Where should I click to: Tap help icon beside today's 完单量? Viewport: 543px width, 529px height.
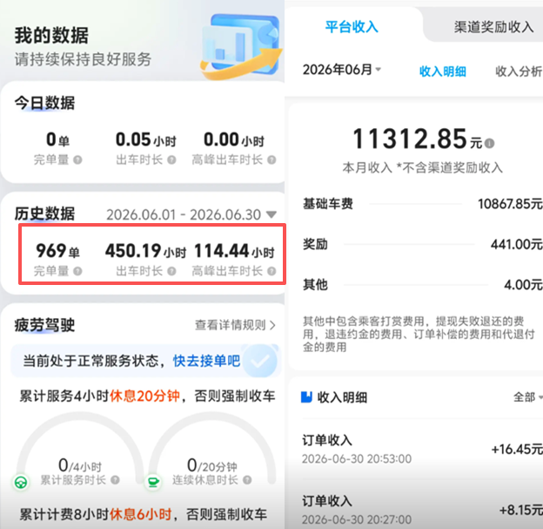click(x=78, y=159)
